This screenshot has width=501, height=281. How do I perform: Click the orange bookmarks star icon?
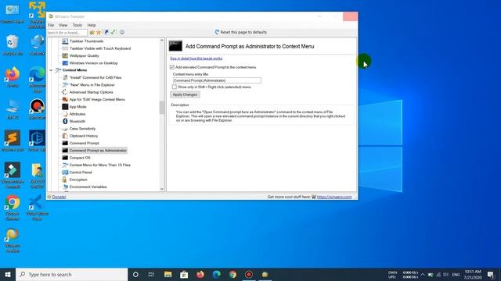pos(99,33)
